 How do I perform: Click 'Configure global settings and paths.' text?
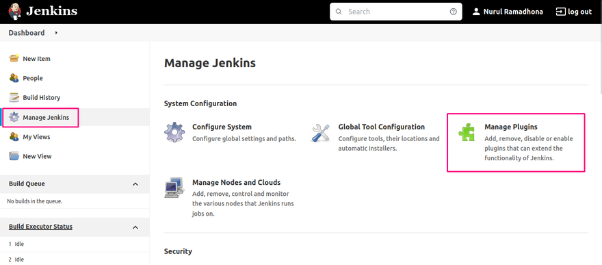[x=244, y=138]
